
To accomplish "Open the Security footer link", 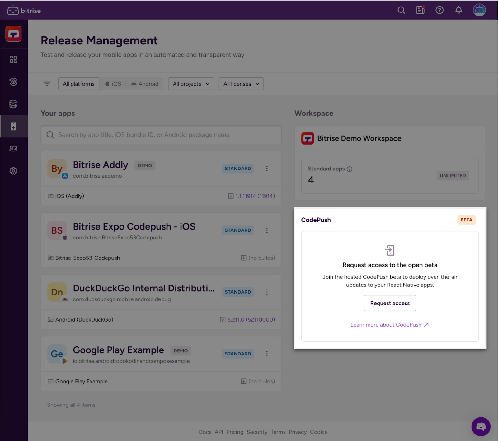I will click(x=257, y=432).
